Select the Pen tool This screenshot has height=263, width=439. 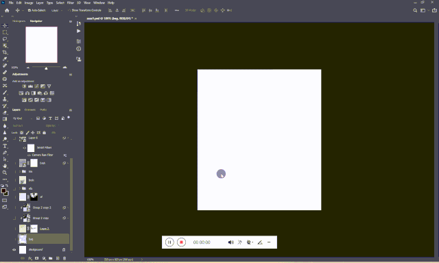(x=5, y=153)
